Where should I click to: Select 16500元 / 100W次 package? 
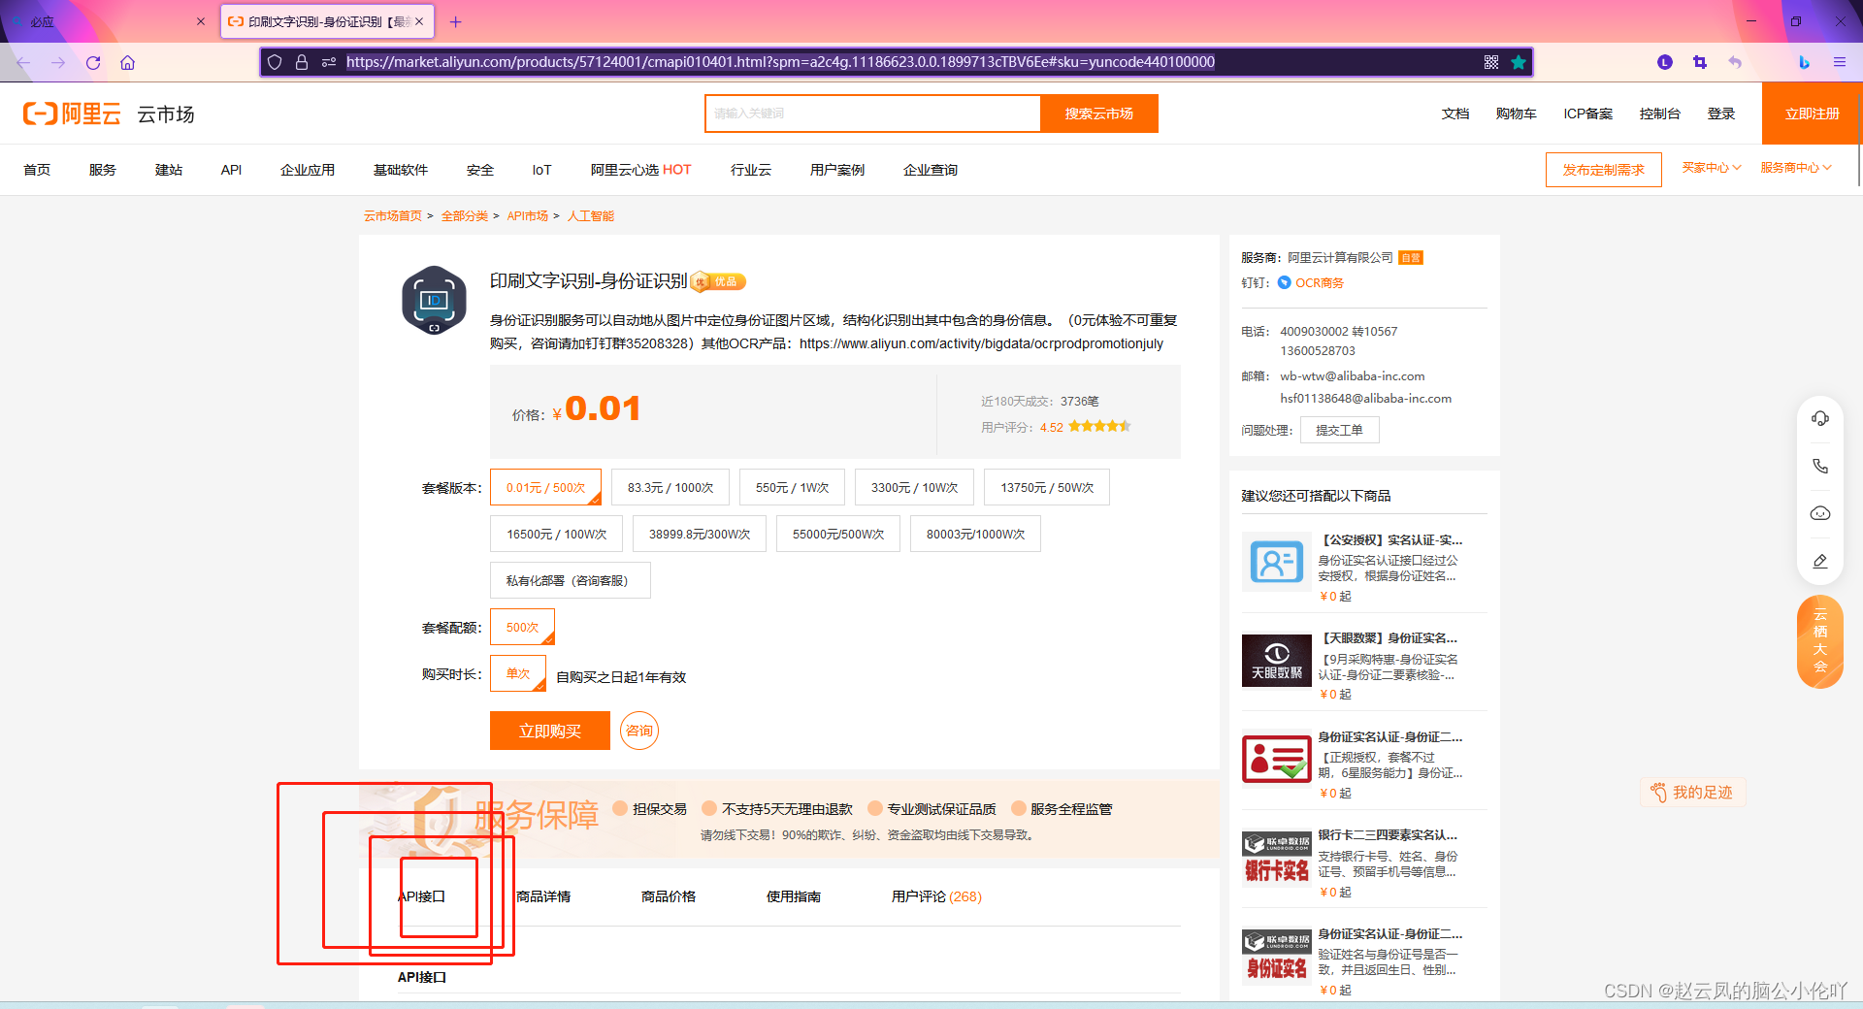click(x=556, y=534)
